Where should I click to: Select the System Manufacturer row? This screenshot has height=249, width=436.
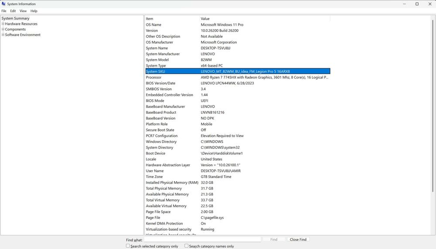coord(238,54)
